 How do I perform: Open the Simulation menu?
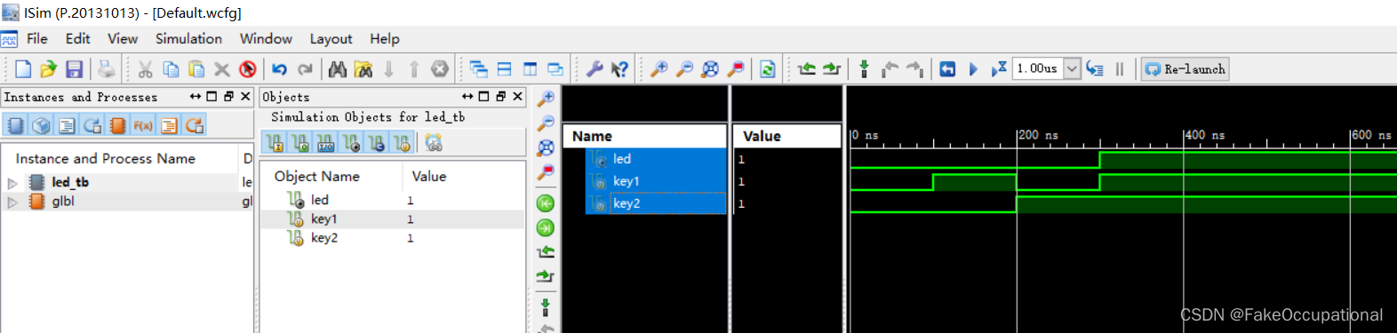[188, 39]
